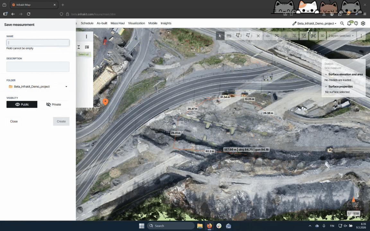Open the Visualization menu
Viewport: 370px width, 231px height.
137,23
